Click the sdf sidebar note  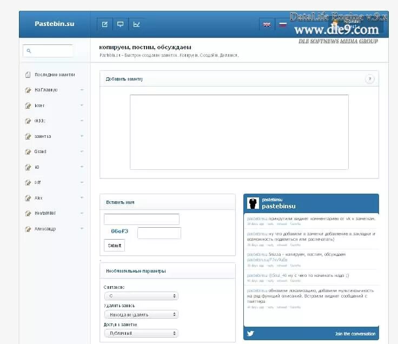(37, 182)
